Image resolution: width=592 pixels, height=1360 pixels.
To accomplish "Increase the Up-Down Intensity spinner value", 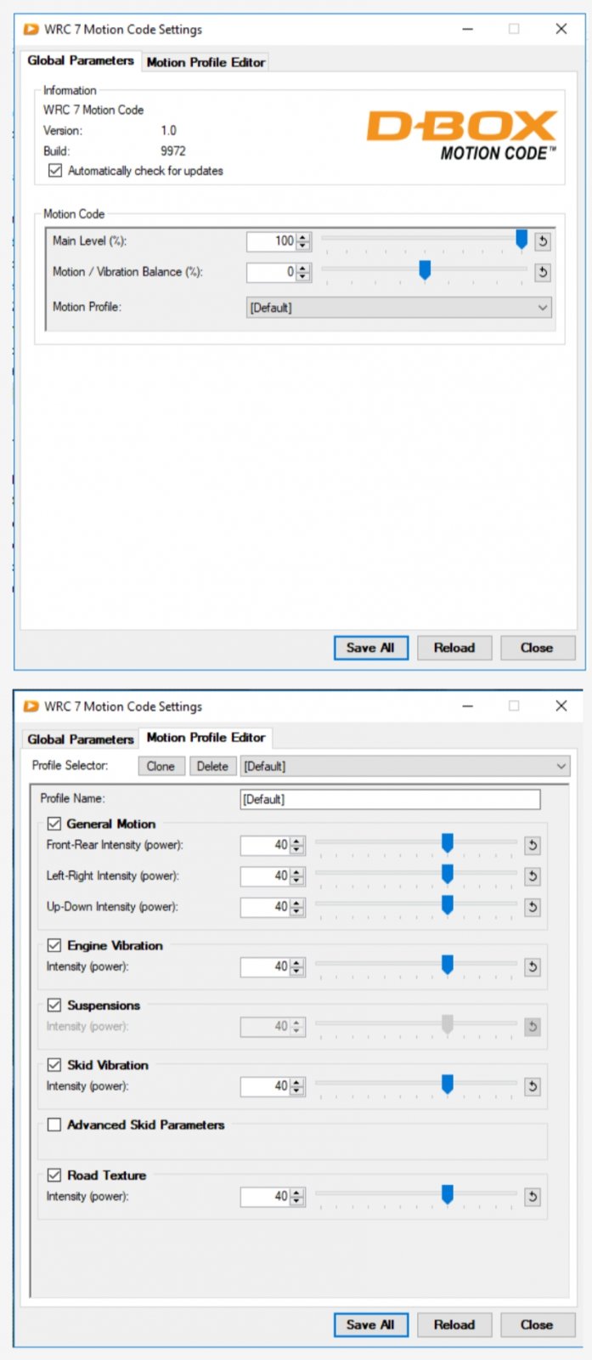I will pyautogui.click(x=296, y=903).
